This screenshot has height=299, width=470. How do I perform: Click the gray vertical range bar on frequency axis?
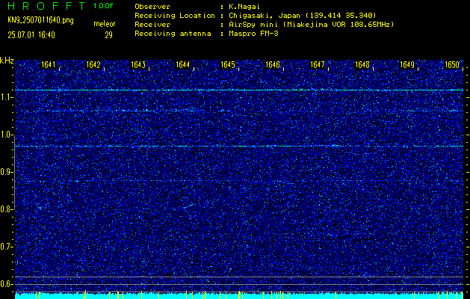click(x=14, y=173)
